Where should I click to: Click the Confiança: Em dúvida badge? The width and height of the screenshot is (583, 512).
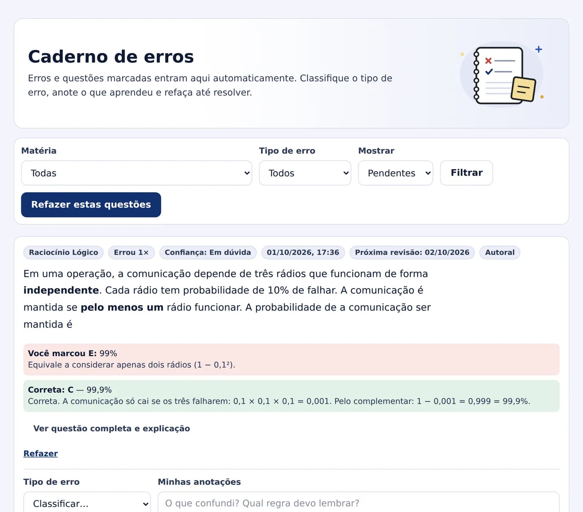[208, 252]
